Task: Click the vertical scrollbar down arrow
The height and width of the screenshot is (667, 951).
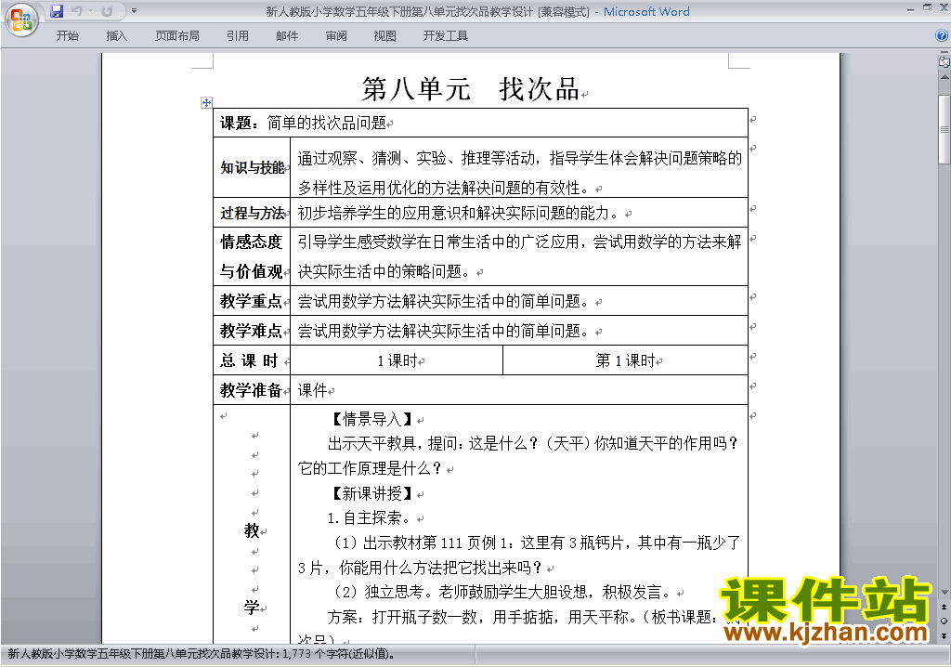Action: coord(944,593)
